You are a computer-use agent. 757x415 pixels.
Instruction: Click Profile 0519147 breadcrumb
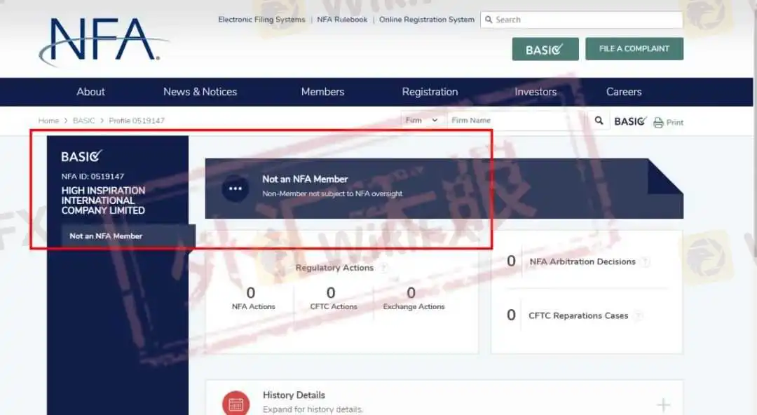tap(137, 121)
